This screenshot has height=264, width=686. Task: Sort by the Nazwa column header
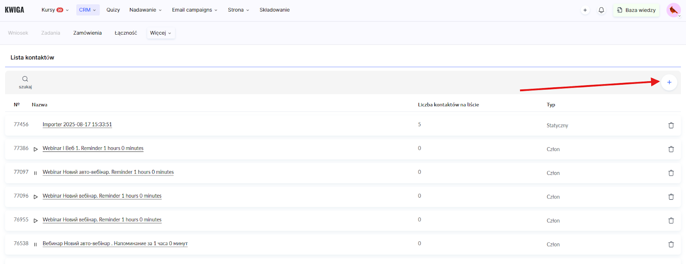click(39, 105)
